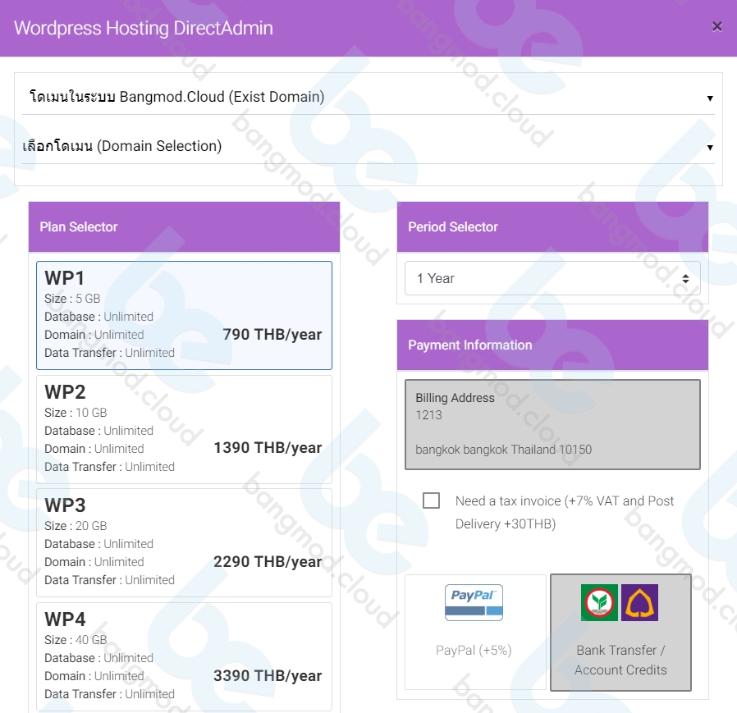Screen dimensions: 737x713
Task: Choose PayPal (+5%) payment method
Action: (475, 632)
